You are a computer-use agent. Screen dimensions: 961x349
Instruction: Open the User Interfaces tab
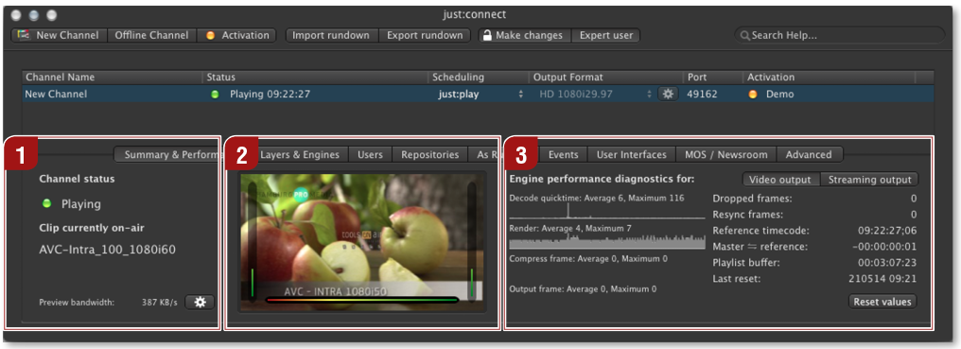click(631, 154)
